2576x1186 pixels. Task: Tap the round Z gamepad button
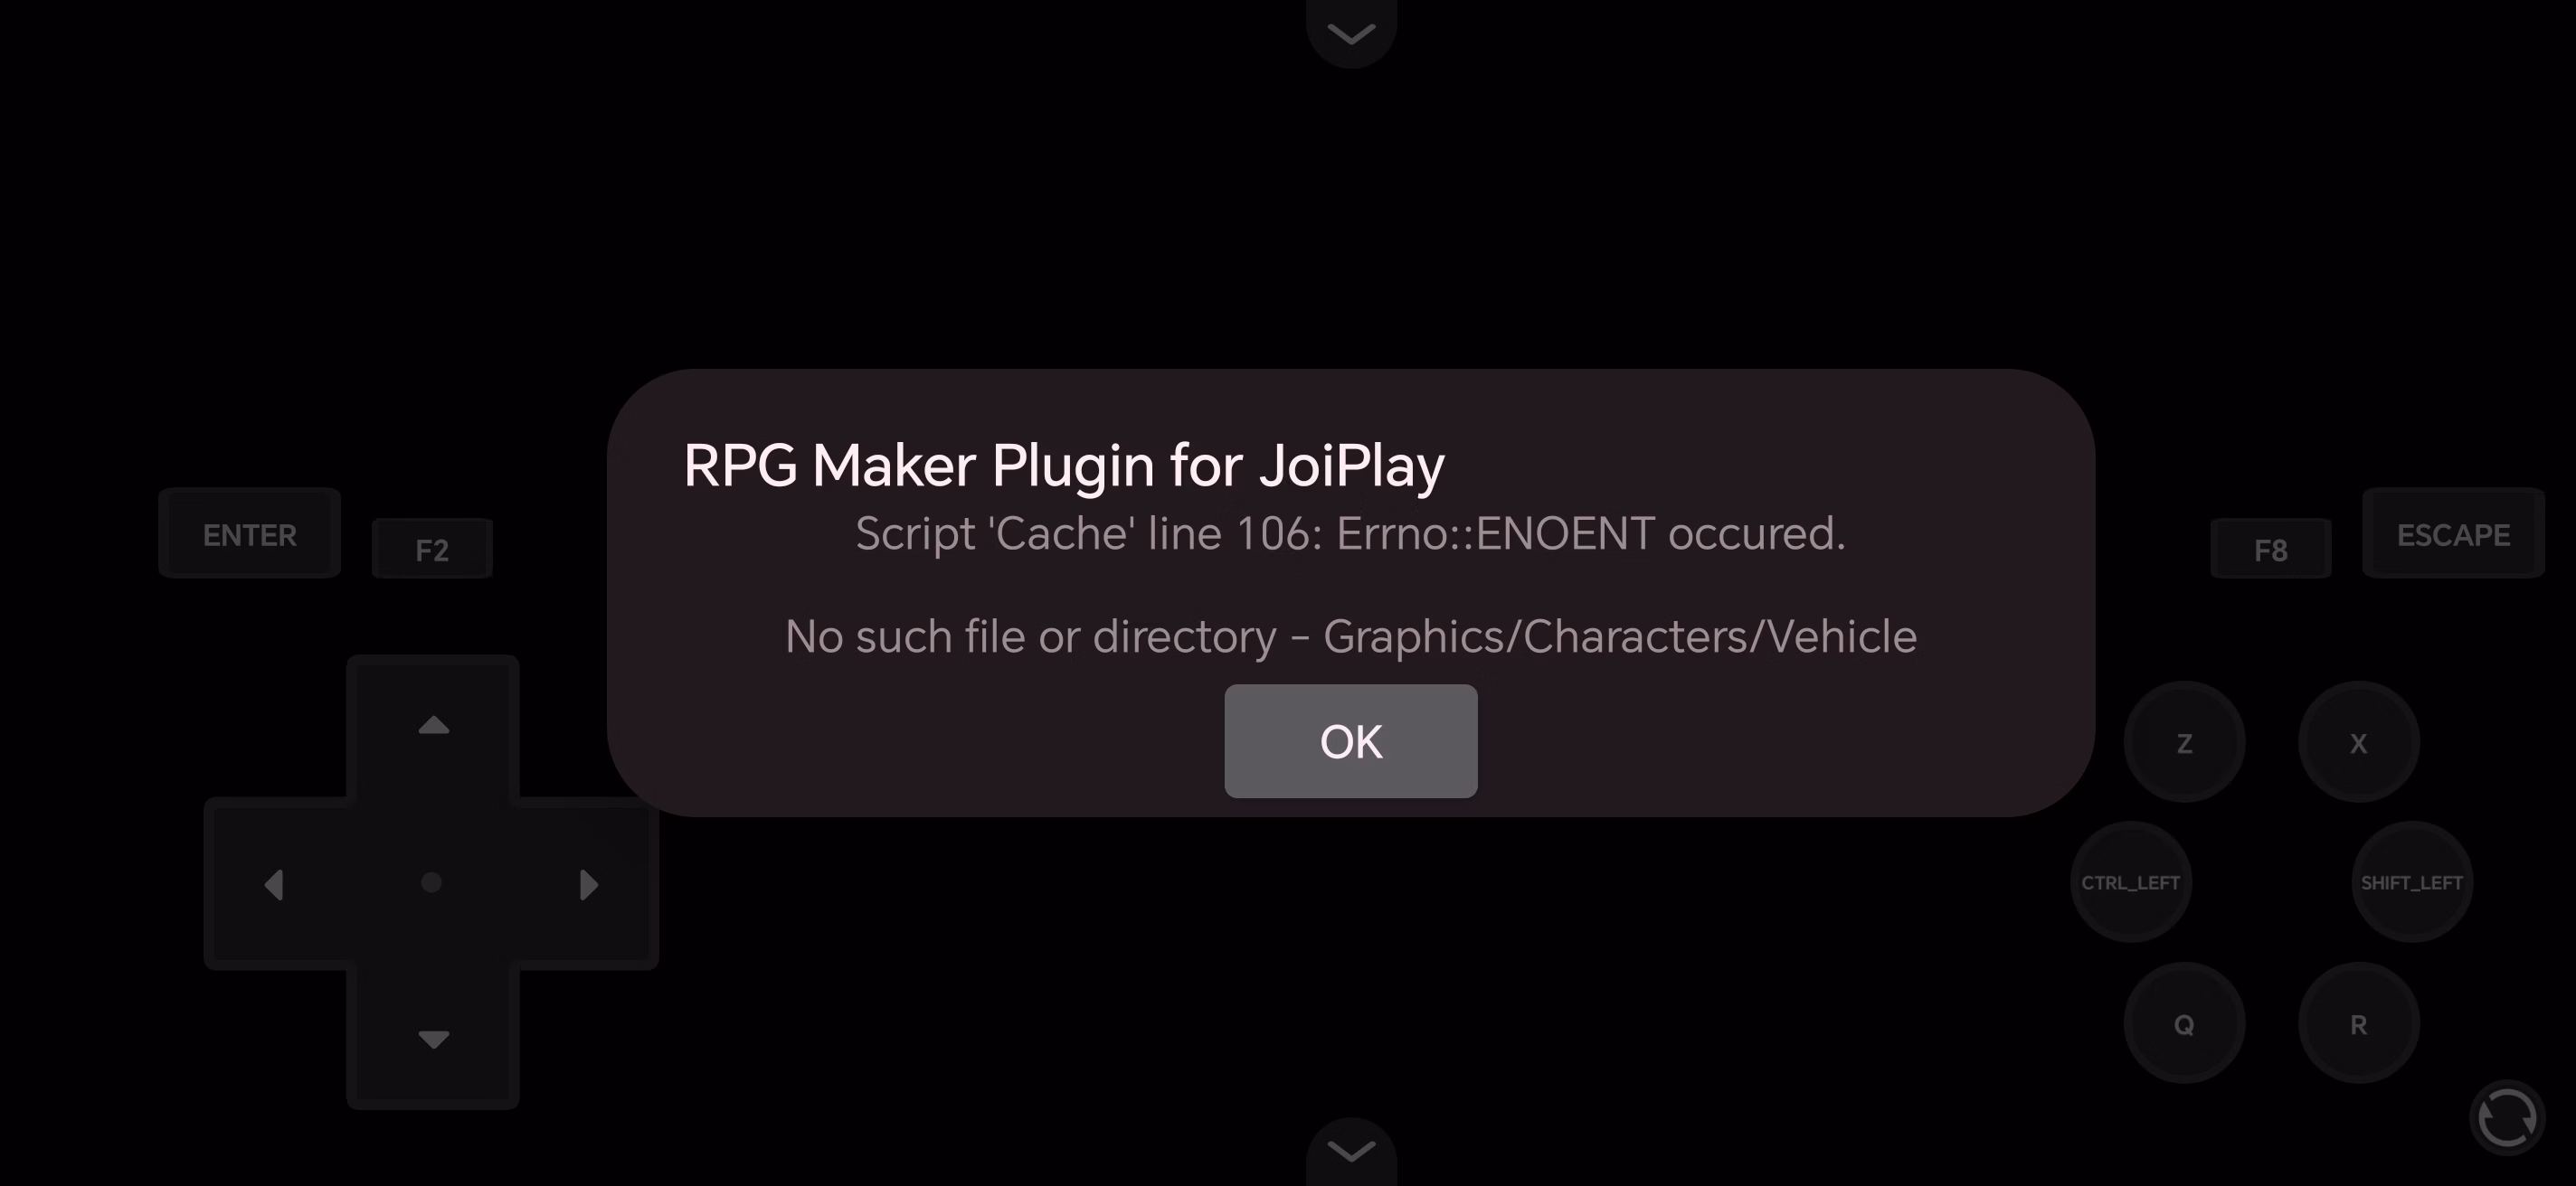tap(2184, 742)
